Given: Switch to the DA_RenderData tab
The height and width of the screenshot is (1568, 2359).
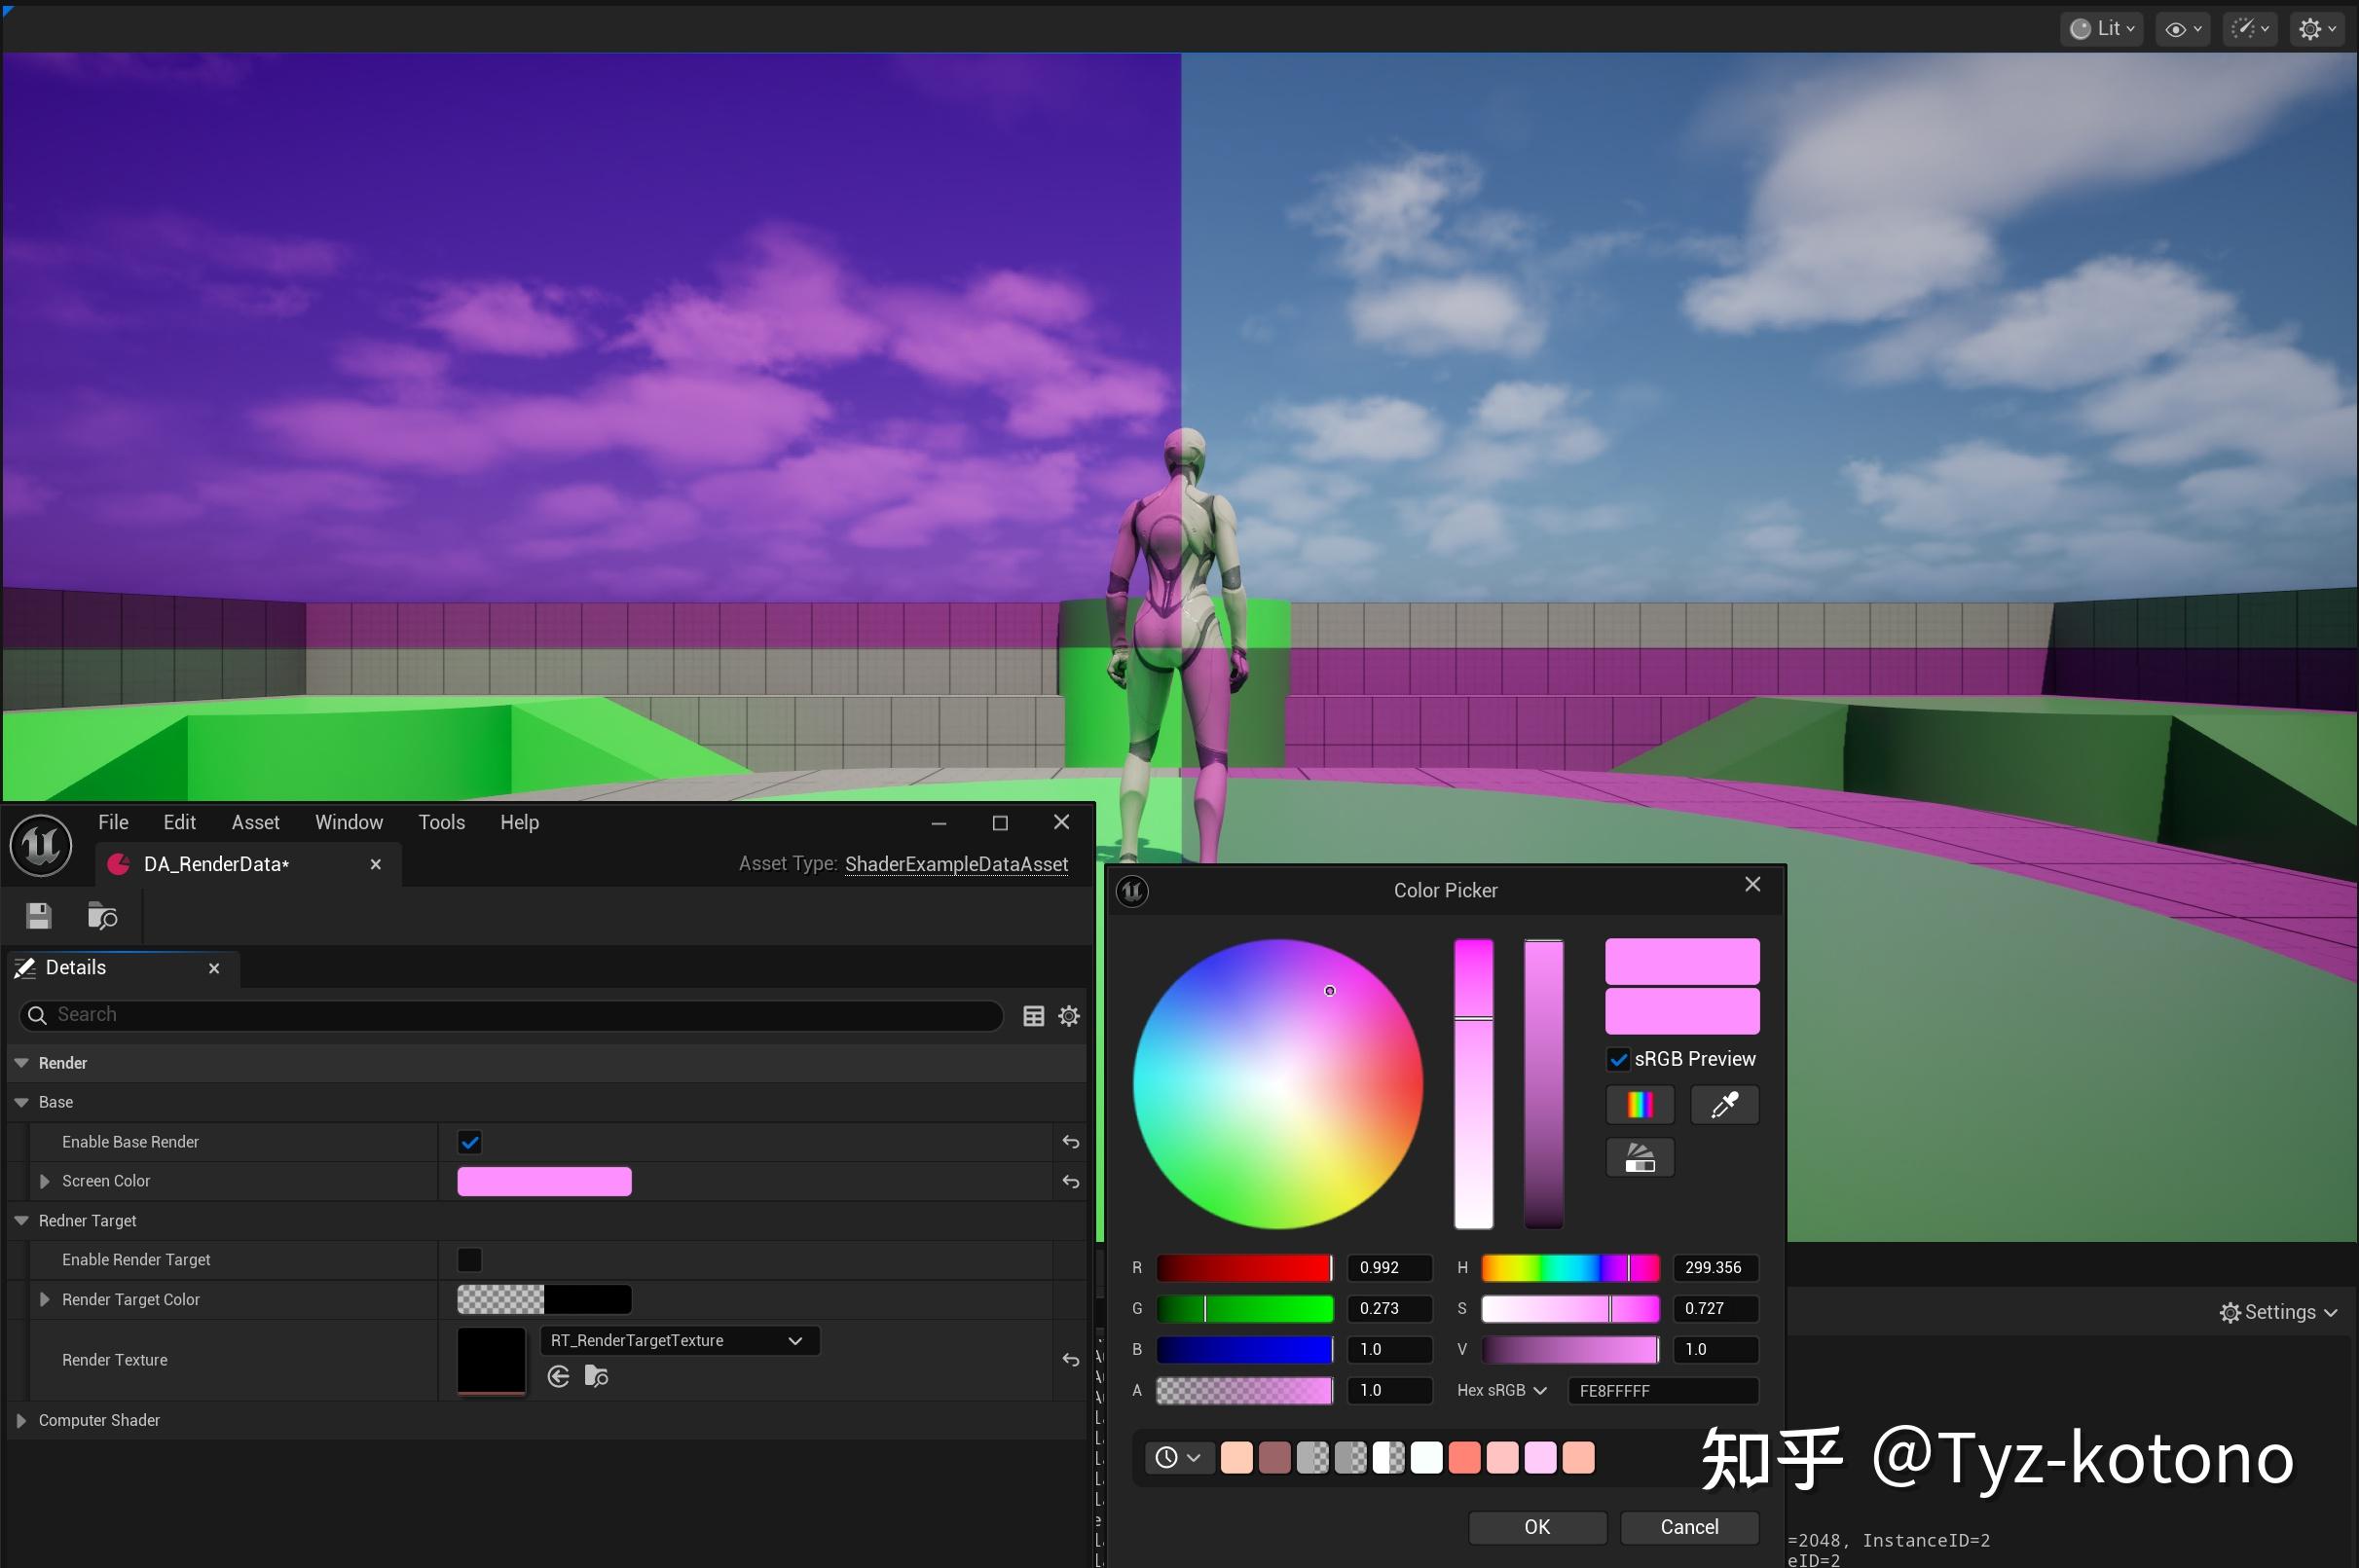Looking at the screenshot, I should (215, 864).
